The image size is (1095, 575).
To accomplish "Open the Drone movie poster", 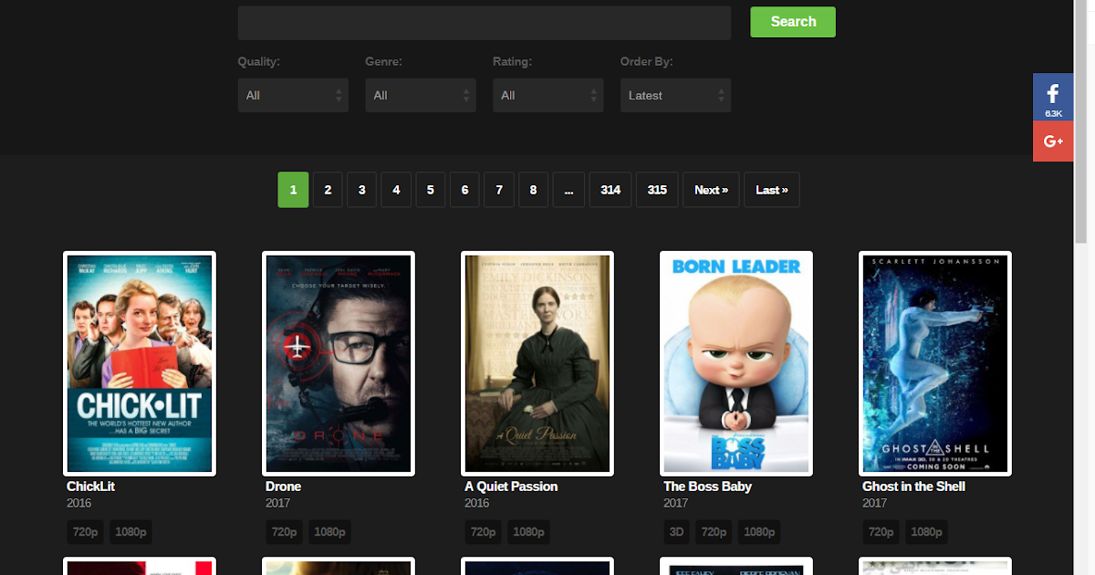I will pyautogui.click(x=339, y=363).
